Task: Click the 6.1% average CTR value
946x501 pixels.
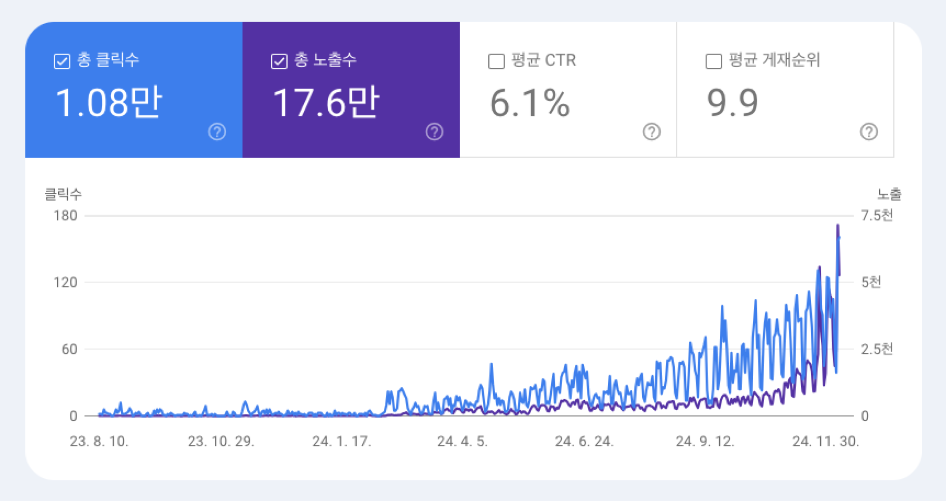Action: (x=530, y=103)
